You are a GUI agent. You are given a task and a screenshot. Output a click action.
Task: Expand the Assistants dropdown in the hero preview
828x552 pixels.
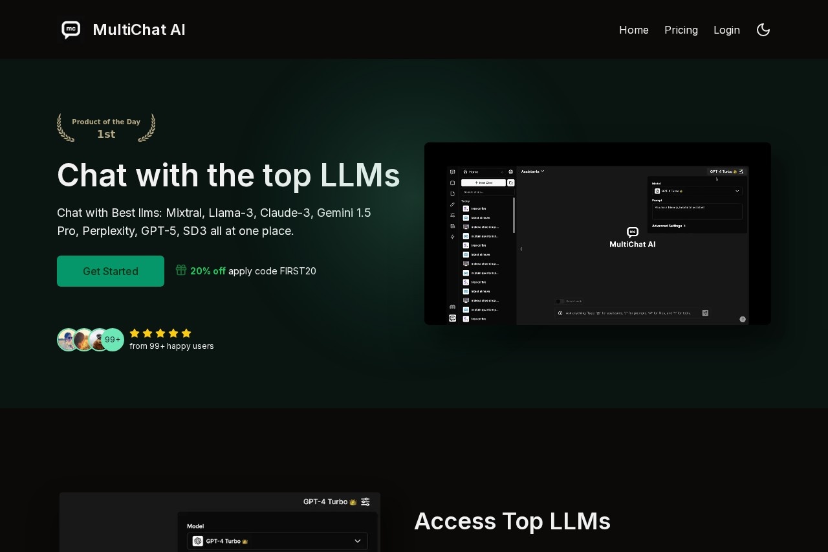(x=533, y=171)
